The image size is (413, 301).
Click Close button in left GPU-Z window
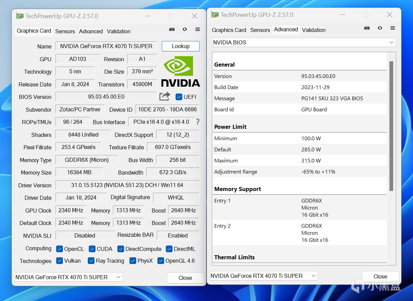click(x=185, y=278)
